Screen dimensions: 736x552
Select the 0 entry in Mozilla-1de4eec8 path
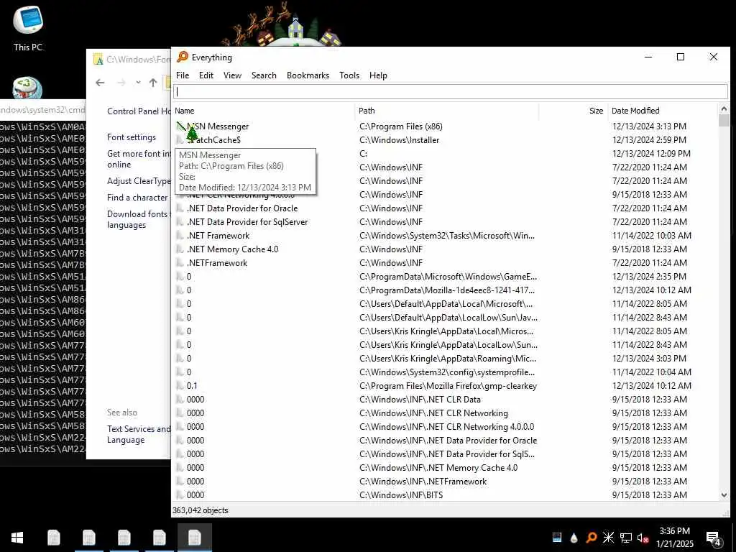pyautogui.click(x=445, y=290)
